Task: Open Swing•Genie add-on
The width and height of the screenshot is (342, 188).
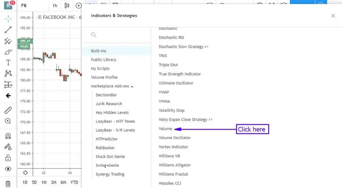Action: [x=107, y=165]
